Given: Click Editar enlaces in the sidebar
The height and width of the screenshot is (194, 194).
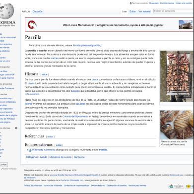Looking at the screenshot, I should tap(9, 169).
